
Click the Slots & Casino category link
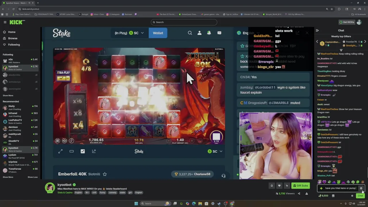tap(65, 193)
